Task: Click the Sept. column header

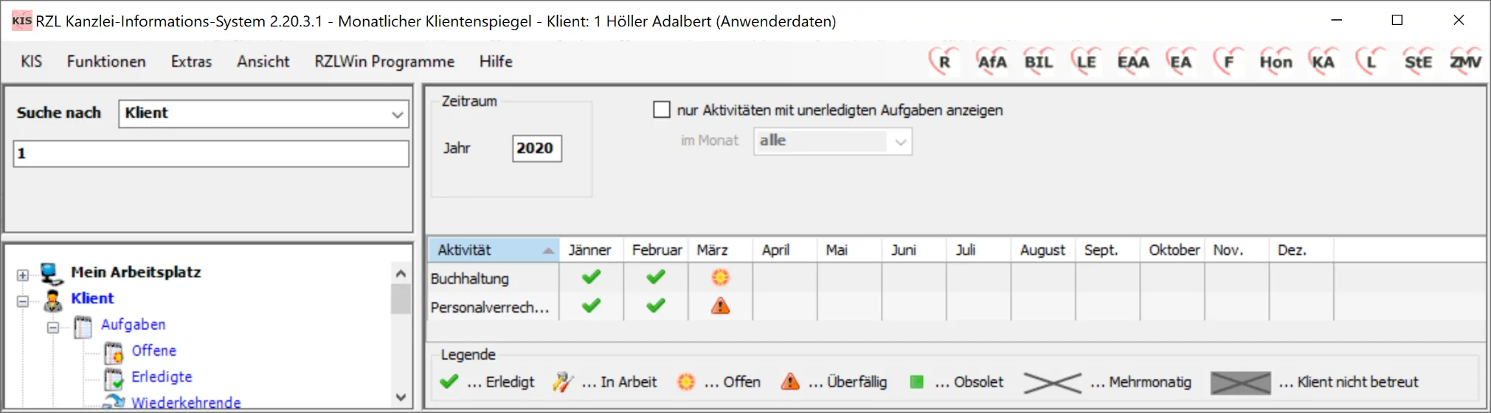Action: pos(1107,250)
